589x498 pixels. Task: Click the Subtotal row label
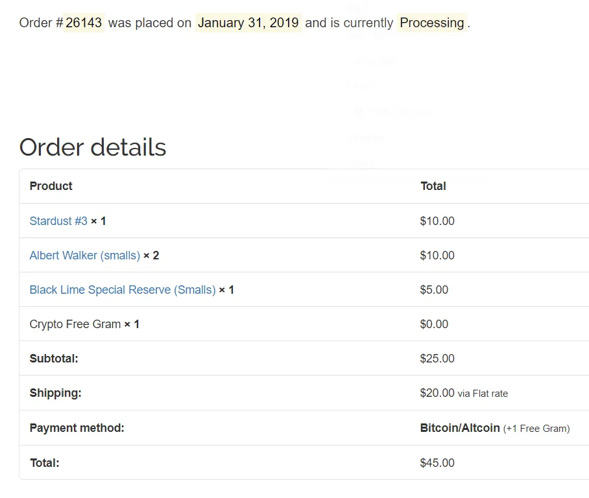(54, 359)
